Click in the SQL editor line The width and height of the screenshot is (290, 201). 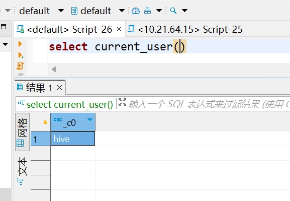[169, 46]
